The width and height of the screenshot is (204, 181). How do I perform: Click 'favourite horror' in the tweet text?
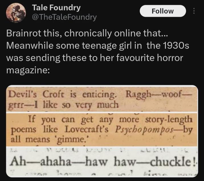[x=149, y=58]
